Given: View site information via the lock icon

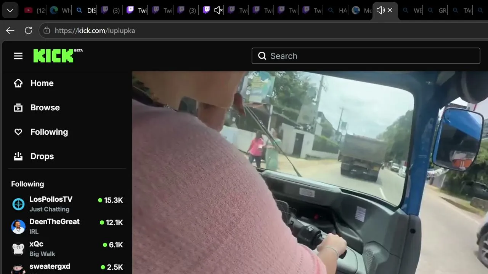Looking at the screenshot, I should 47,30.
